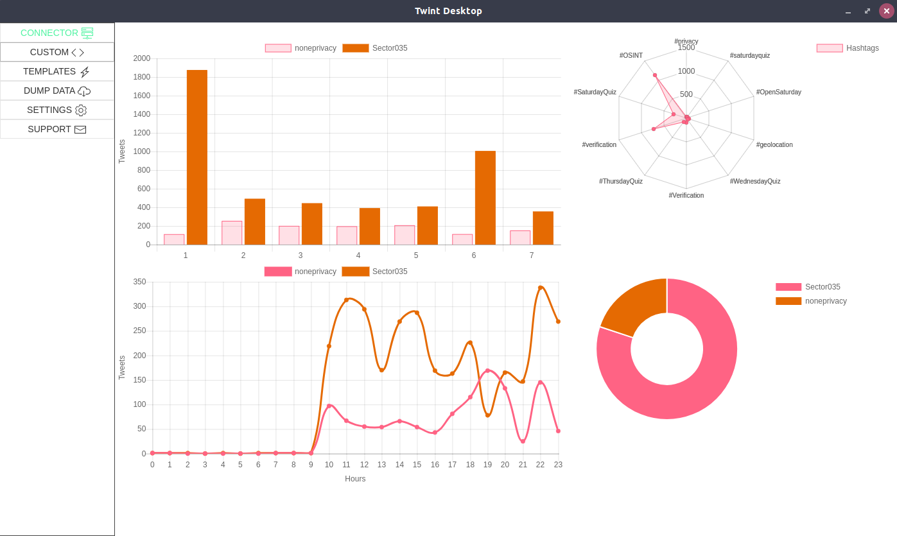
Task: Select the CUSTOM sidebar button
Action: coord(49,53)
